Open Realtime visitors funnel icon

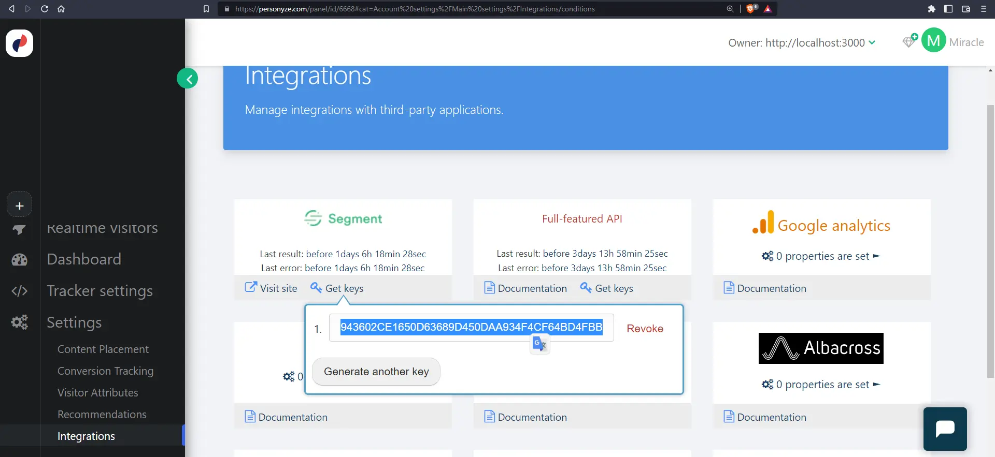point(19,229)
